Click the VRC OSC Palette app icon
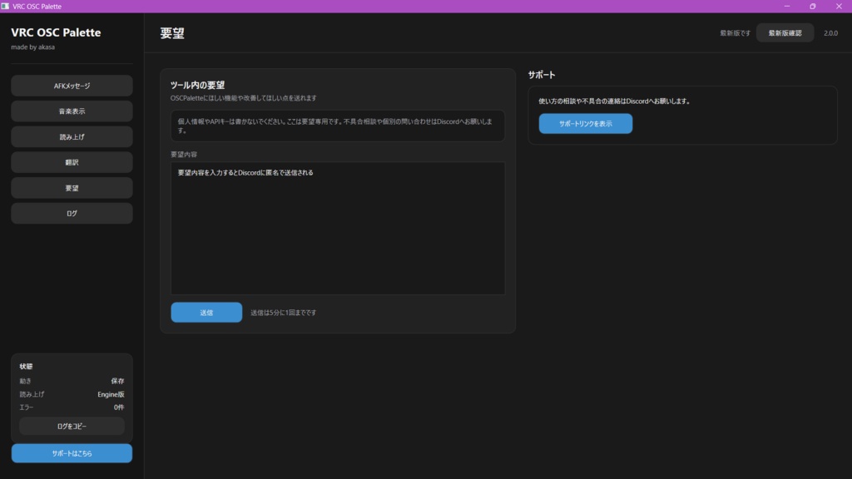 click(x=5, y=6)
